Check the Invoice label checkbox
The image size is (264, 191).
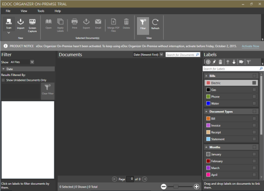click(254, 125)
